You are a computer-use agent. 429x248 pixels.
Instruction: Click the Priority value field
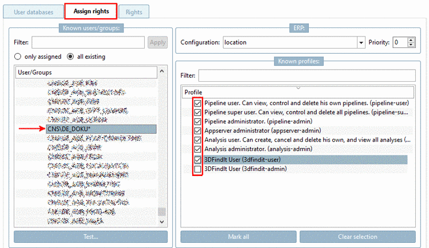click(x=400, y=42)
